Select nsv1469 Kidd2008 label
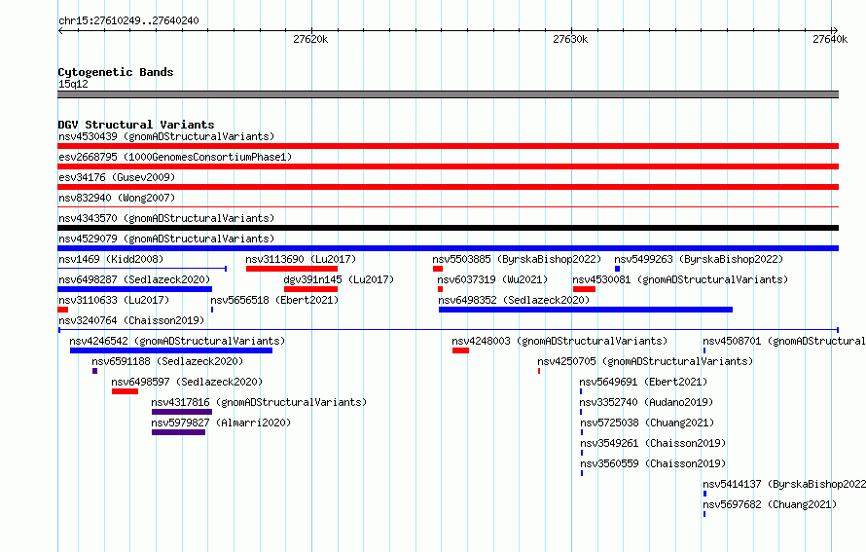Viewport: 866px width, 552px height. 111,259
